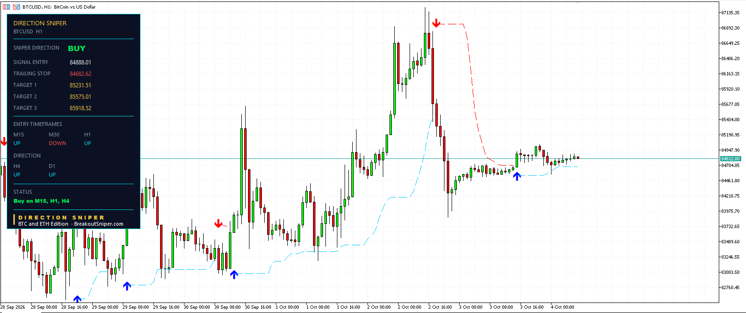Click the 1 Oct 08:00 time axis label
Screen dimensions: 746x313
point(318,307)
